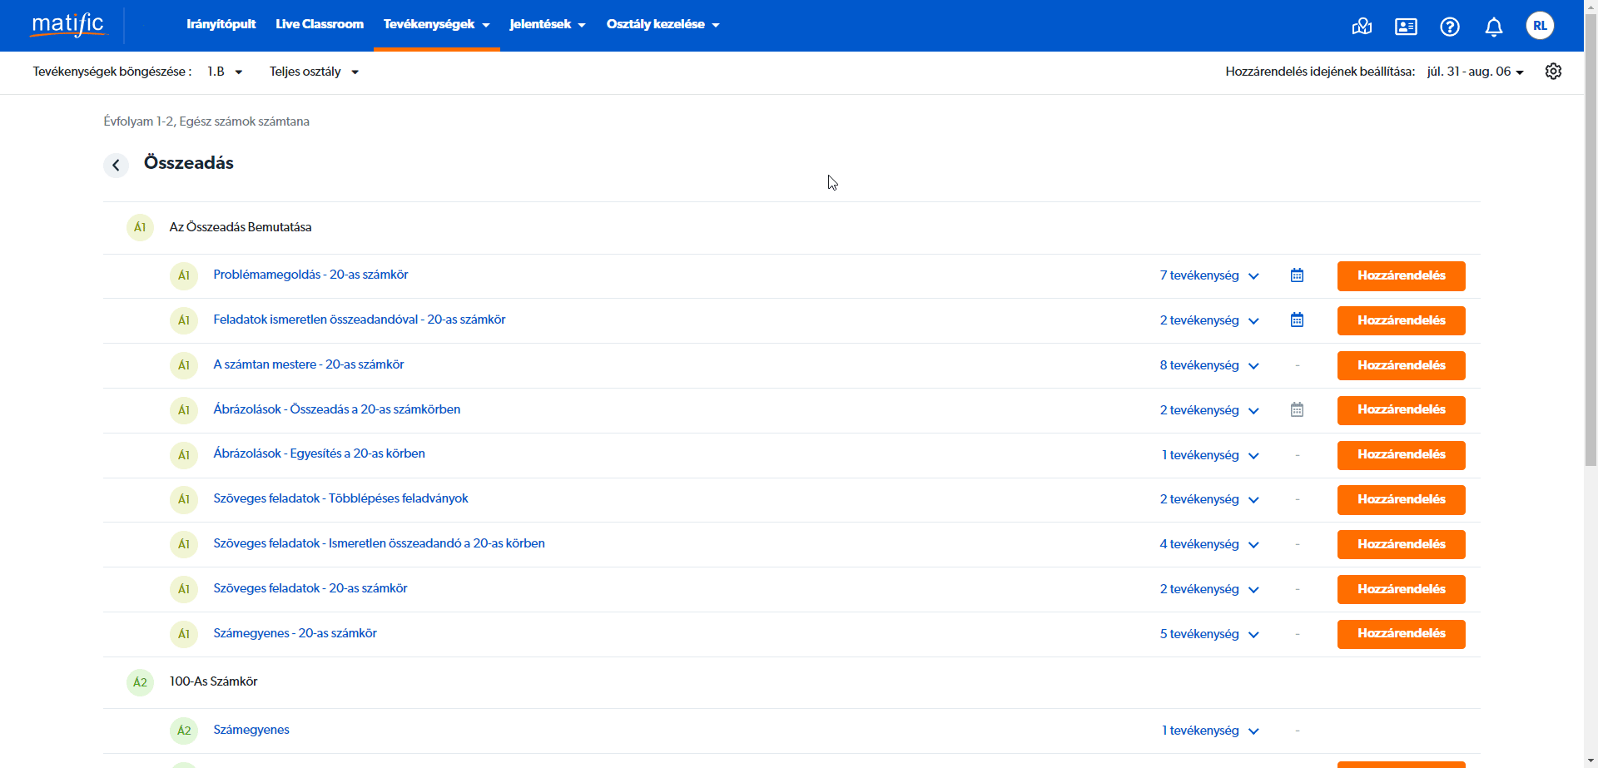Open the help question mark icon

pyautogui.click(x=1450, y=27)
